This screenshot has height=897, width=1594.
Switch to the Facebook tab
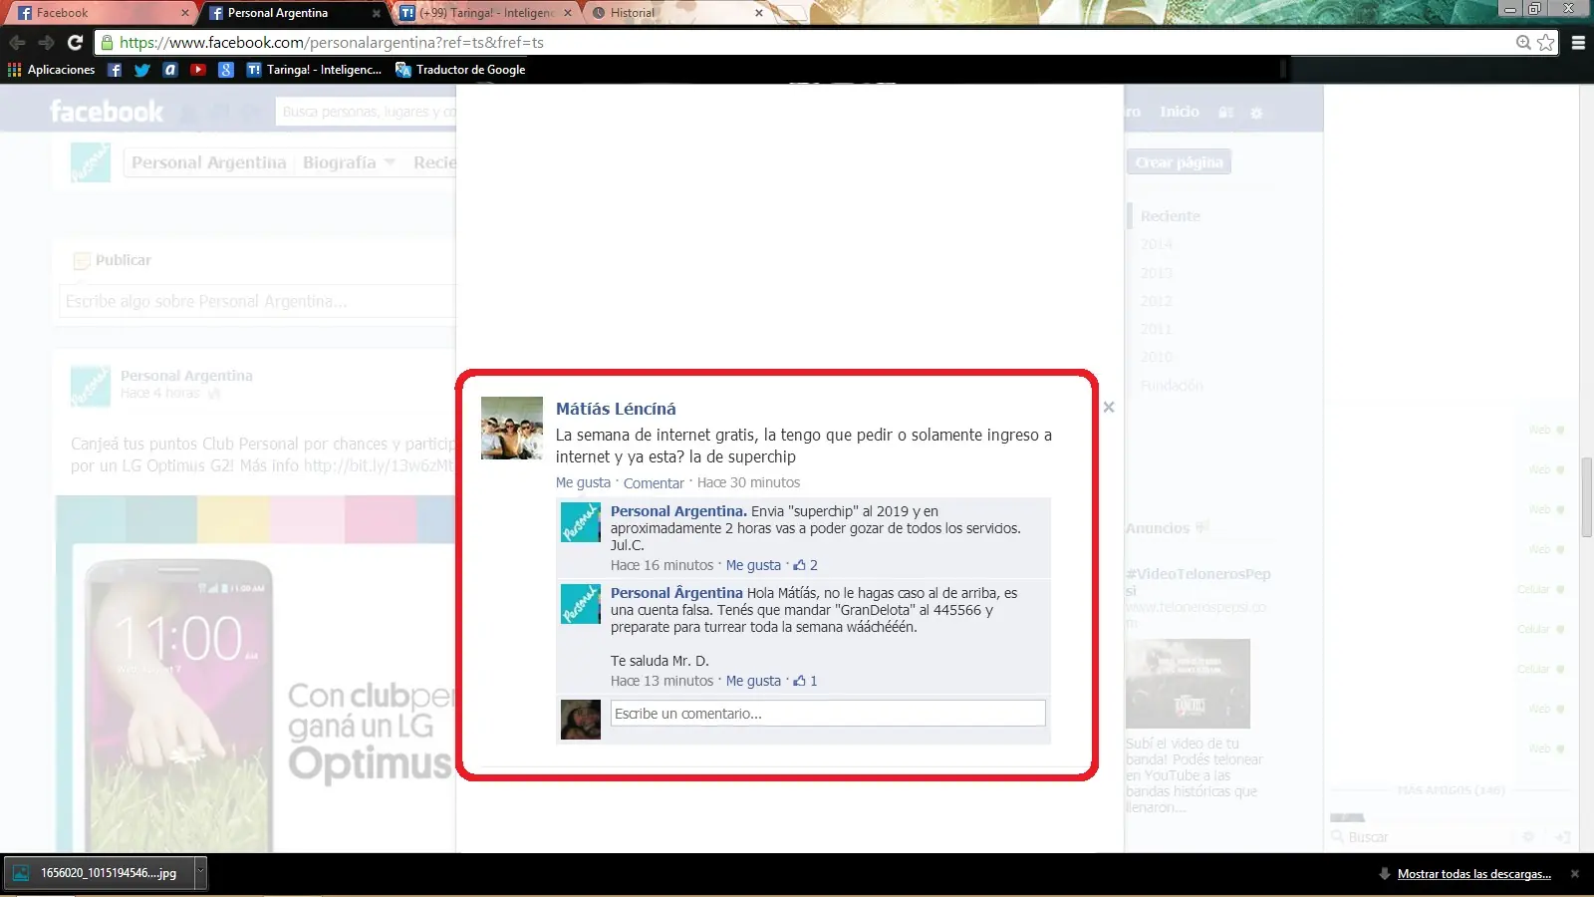(98, 13)
